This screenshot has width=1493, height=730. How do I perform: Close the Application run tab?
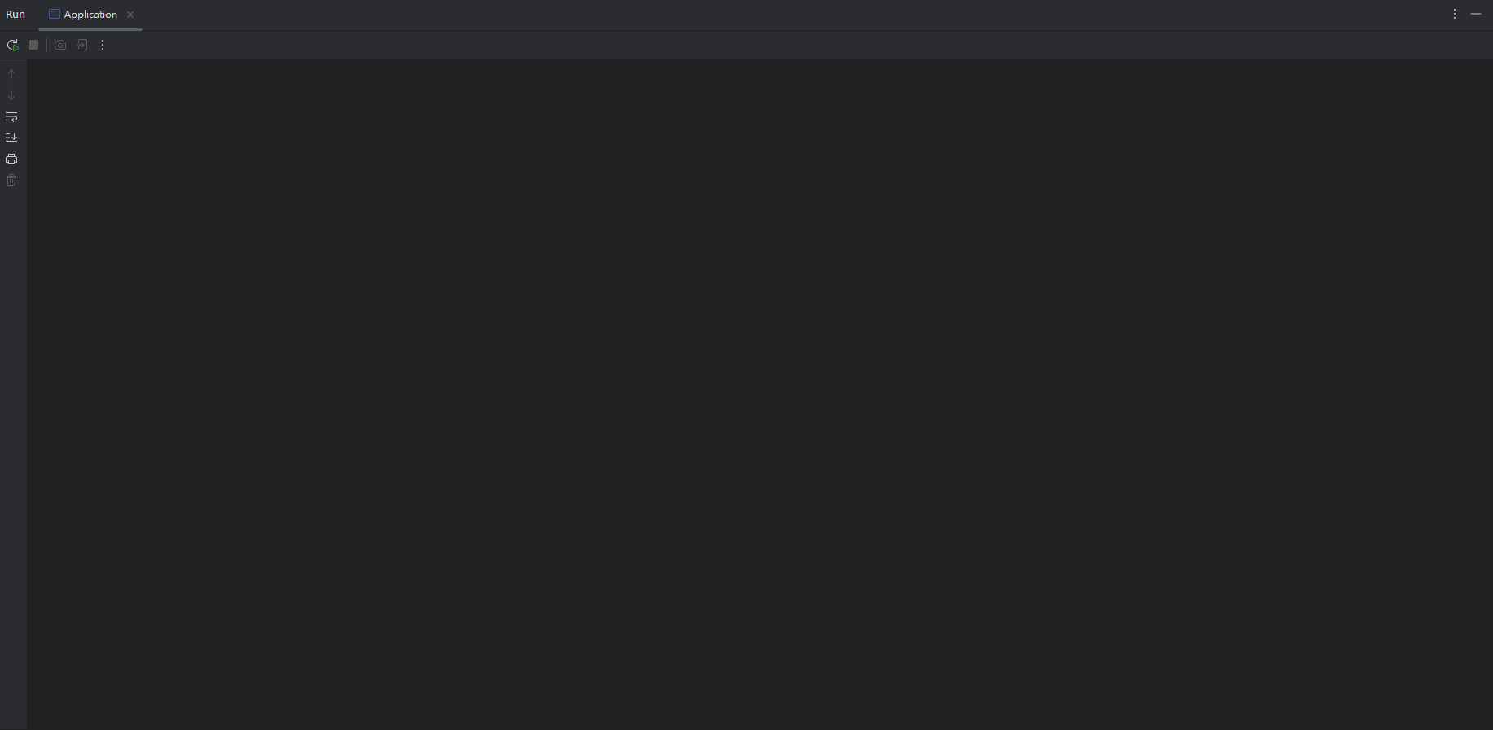pyautogui.click(x=130, y=15)
